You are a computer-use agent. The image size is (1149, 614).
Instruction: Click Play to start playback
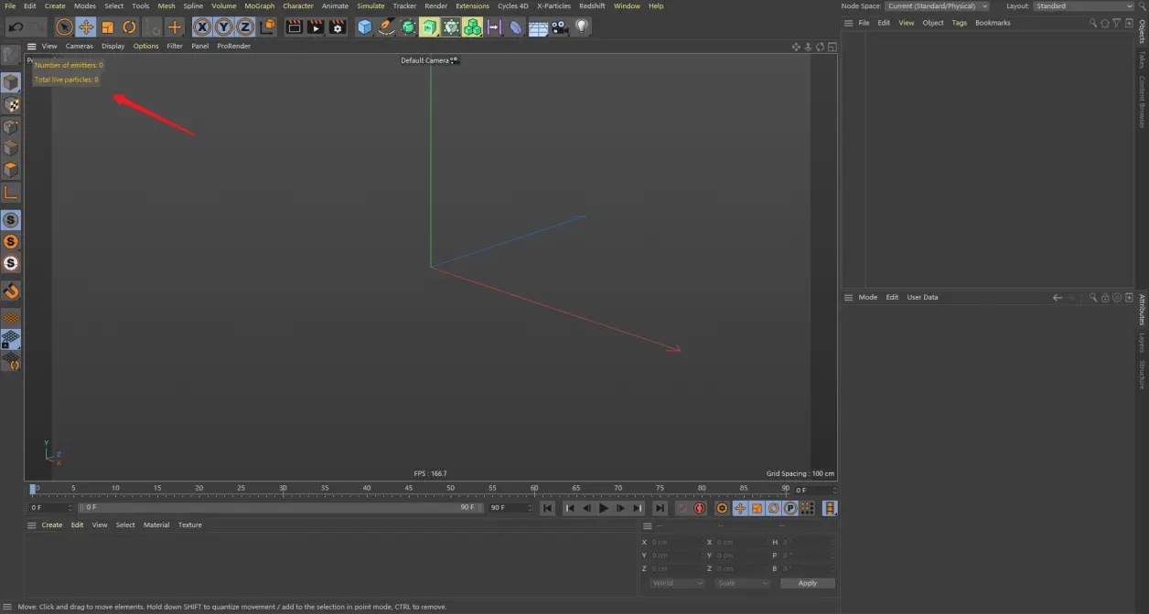point(604,508)
